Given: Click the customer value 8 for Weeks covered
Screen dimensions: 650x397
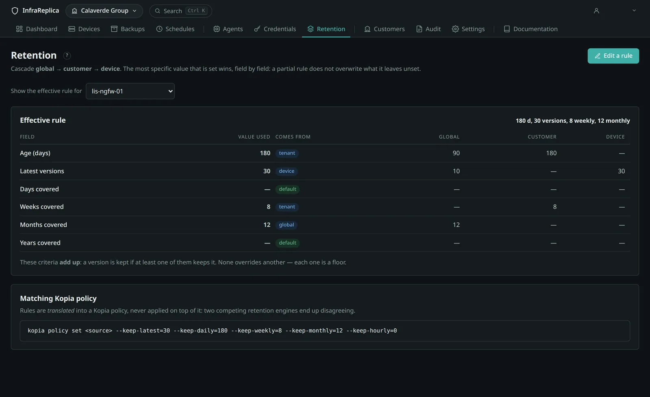Looking at the screenshot, I should 555,207.
